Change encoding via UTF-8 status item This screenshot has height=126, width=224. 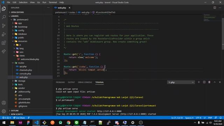(x=198, y=118)
